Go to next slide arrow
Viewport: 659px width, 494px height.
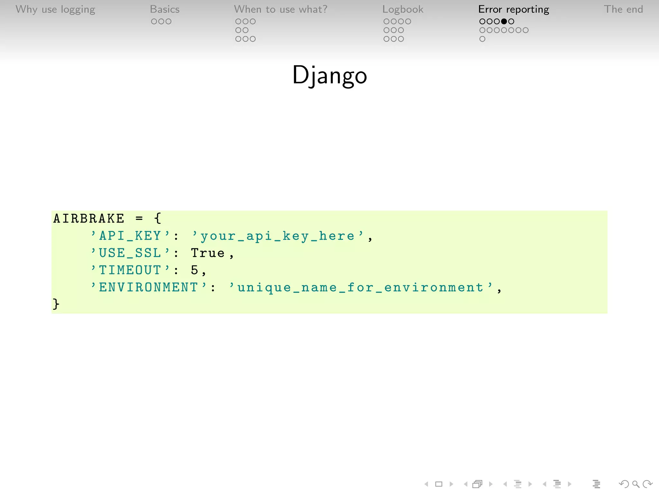click(451, 484)
